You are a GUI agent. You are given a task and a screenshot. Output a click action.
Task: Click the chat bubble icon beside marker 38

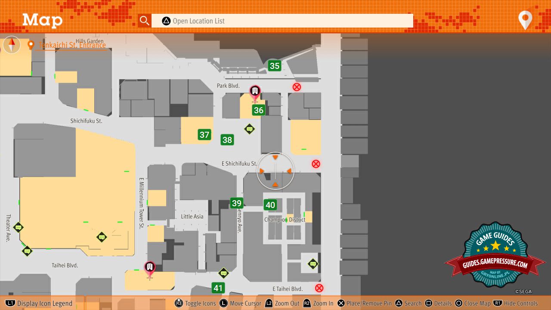pyautogui.click(x=249, y=129)
